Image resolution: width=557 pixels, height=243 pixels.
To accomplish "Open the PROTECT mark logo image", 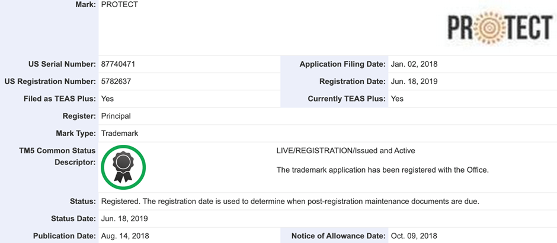I will pos(500,28).
